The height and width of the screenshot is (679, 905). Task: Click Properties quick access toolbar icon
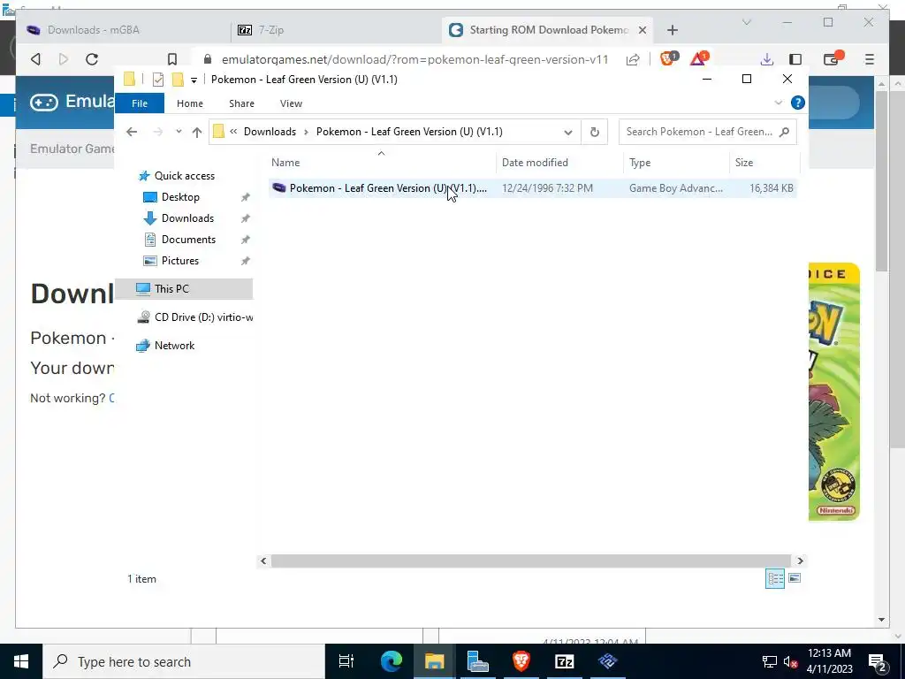157,80
